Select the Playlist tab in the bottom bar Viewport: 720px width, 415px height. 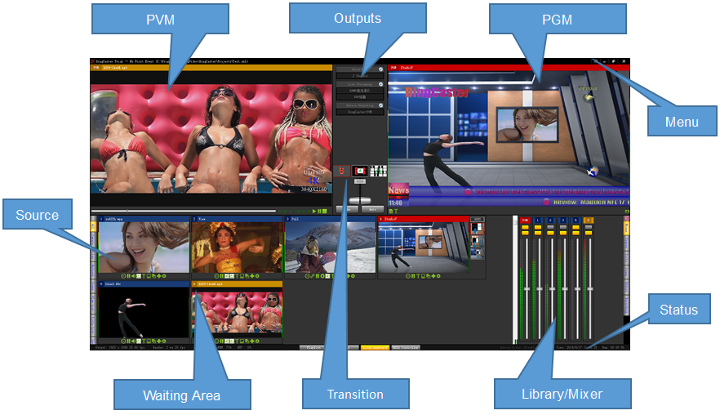tap(313, 347)
